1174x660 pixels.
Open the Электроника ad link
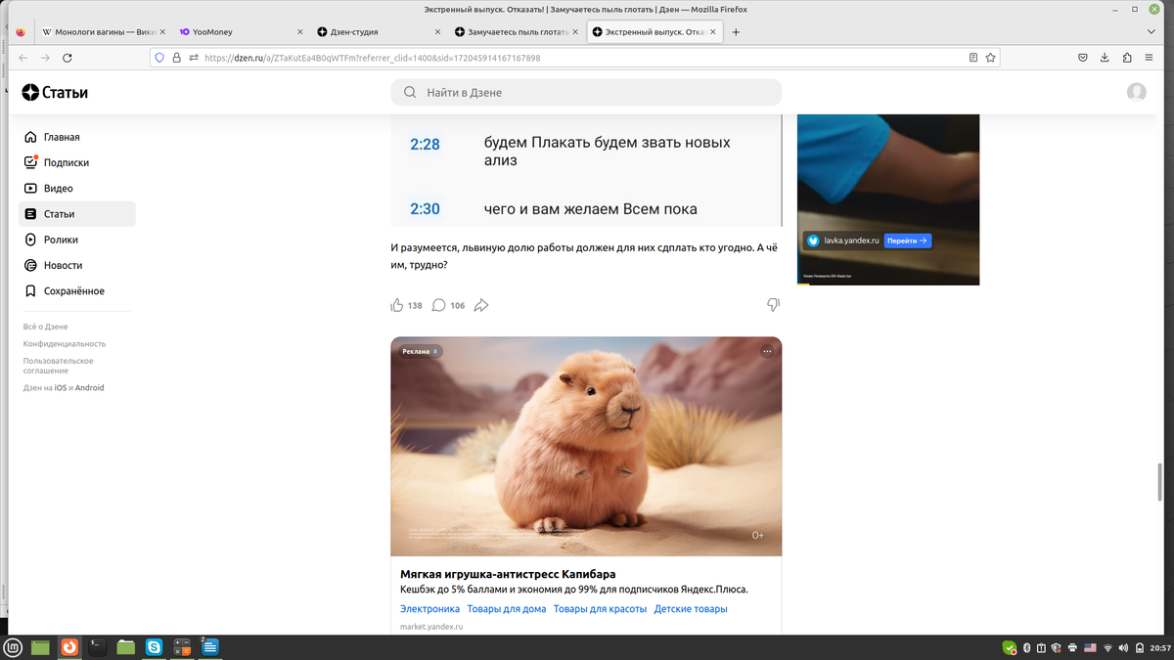click(x=429, y=609)
